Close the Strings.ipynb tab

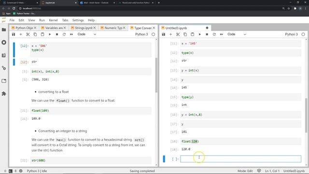coord(95,28)
